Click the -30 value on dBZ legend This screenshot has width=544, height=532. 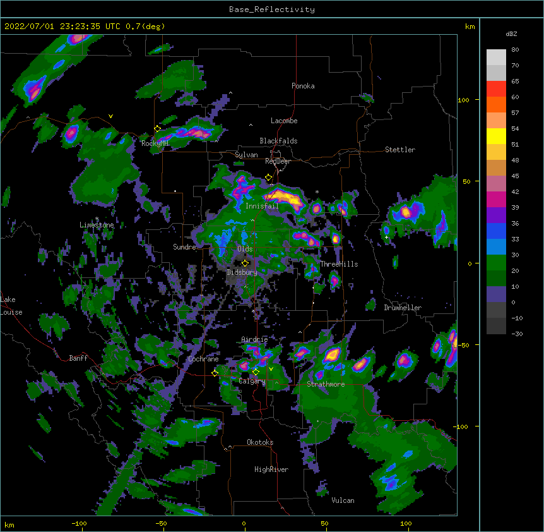click(517, 334)
